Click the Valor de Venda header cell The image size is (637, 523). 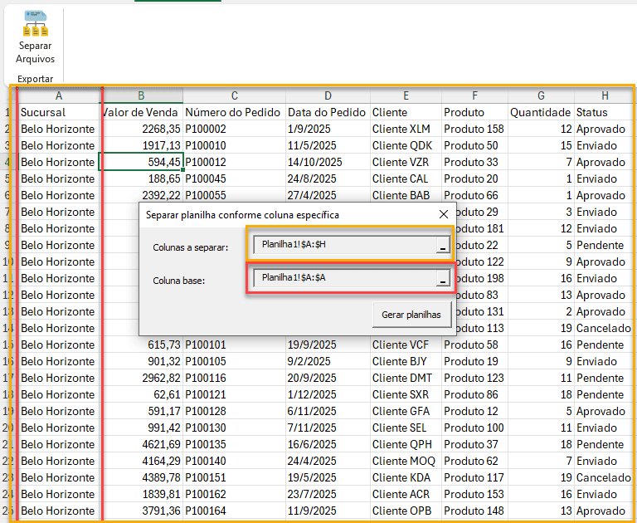[x=141, y=112]
